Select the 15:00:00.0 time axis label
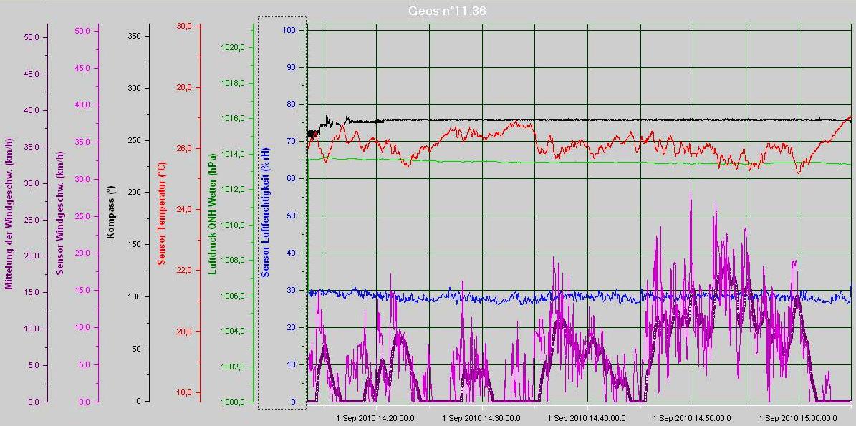The height and width of the screenshot is (426, 856). point(797,418)
